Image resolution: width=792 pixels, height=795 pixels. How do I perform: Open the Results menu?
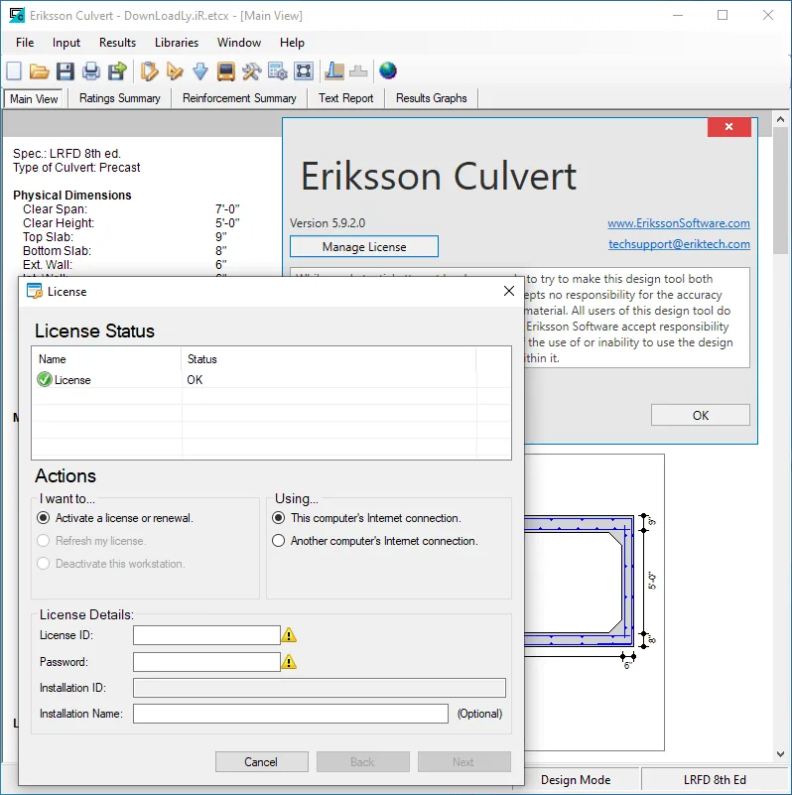point(118,43)
